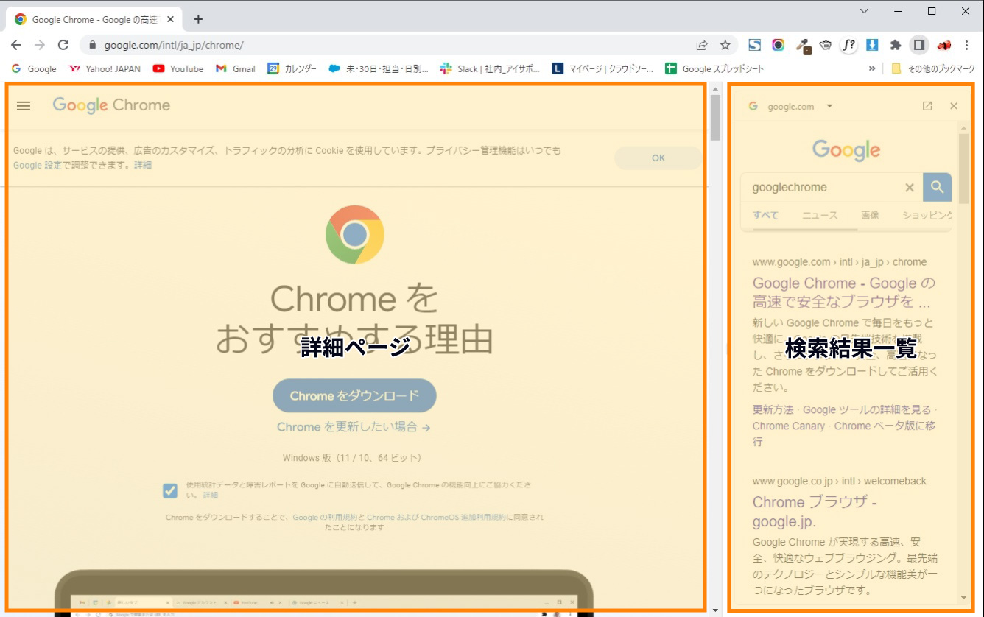Select the 画像 search tab
This screenshot has height=617, width=984.
(x=870, y=215)
